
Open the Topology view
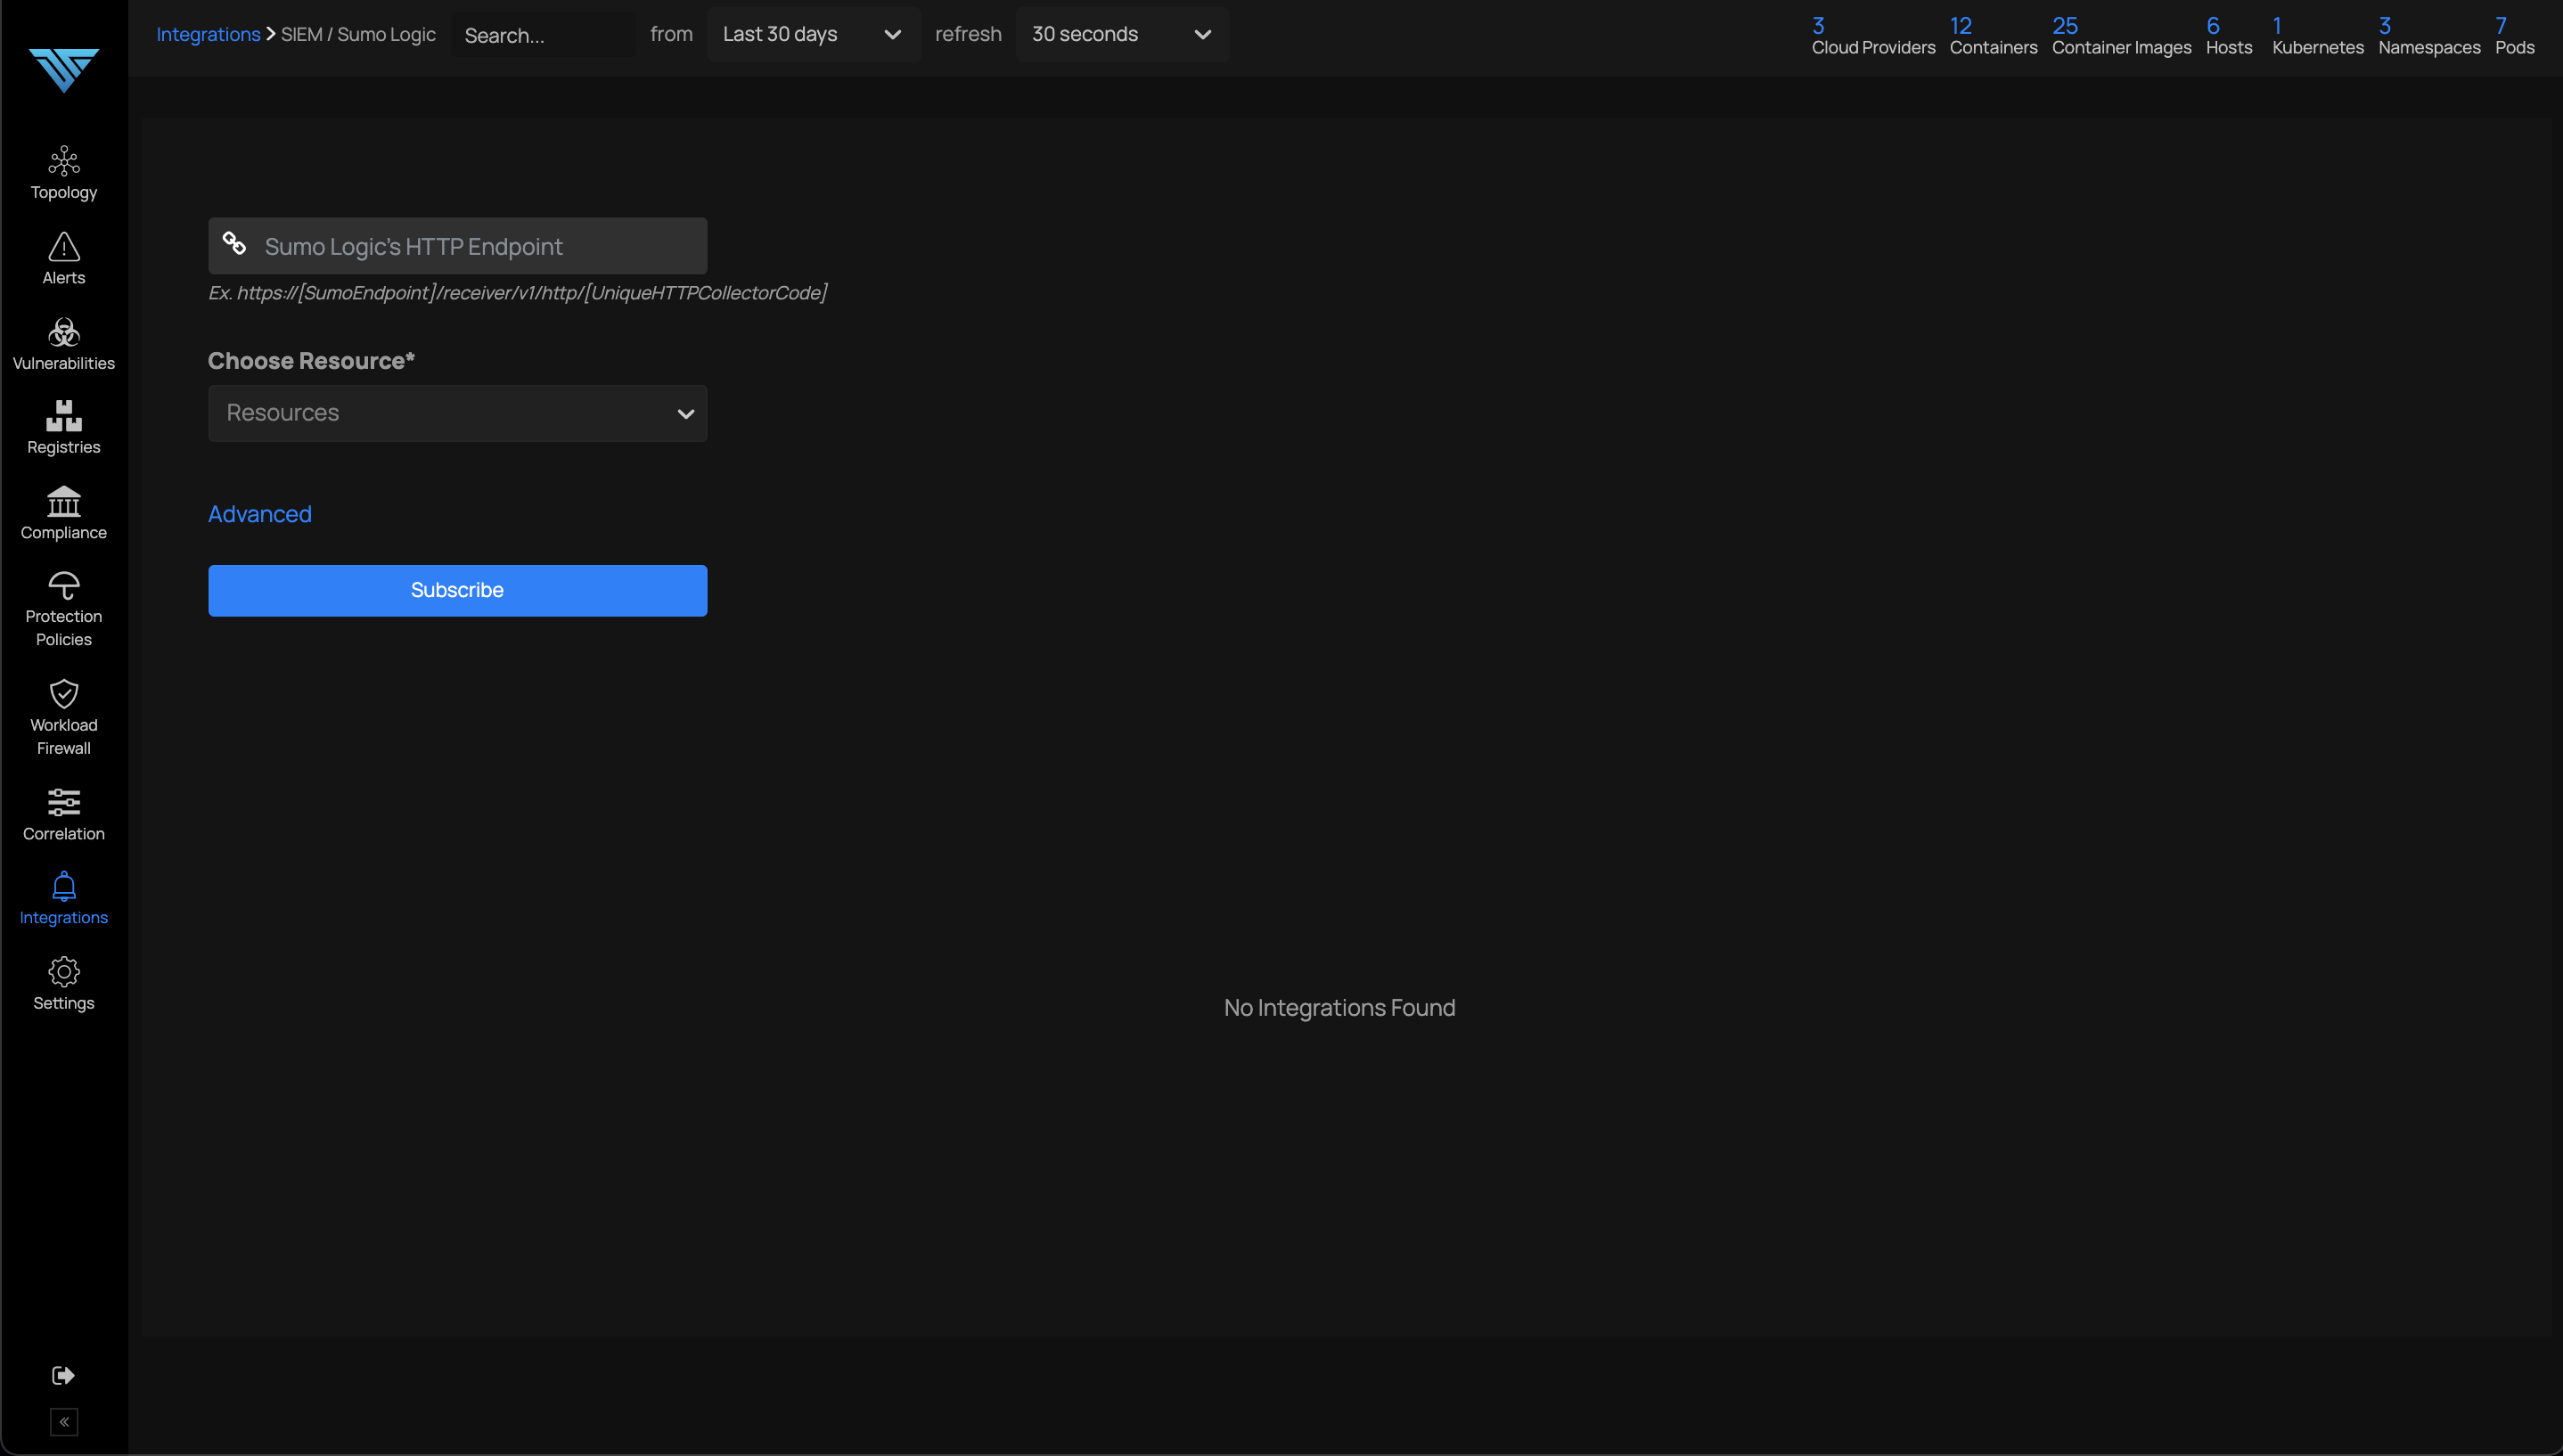click(63, 173)
